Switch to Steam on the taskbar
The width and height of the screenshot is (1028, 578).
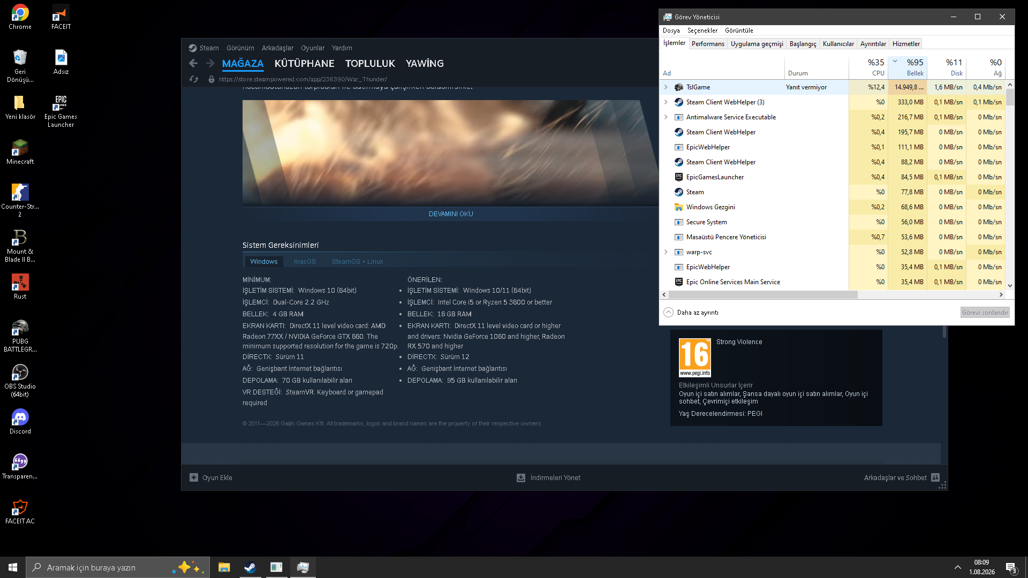[250, 567]
